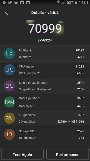The width and height of the screenshot is (90, 161).
Task: Select the Storage I/O score row
Action: 51,131
